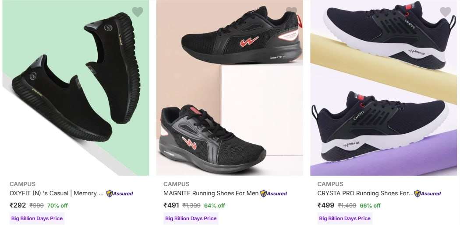Viewport: 460px width, 225px height.
Task: Click Big Billion Days Price tag under ₹292
Action: (37, 218)
